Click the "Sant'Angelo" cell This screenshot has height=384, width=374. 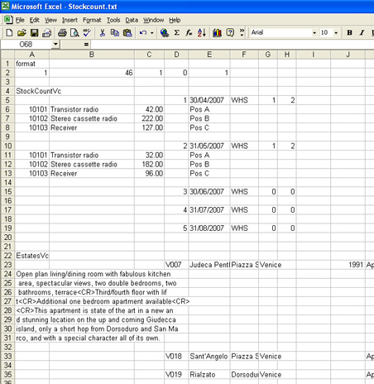coord(209,357)
